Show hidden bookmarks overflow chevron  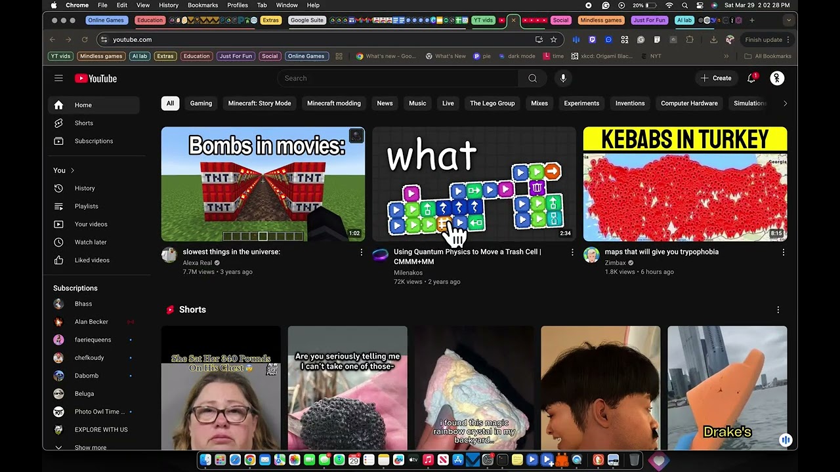[x=726, y=56]
